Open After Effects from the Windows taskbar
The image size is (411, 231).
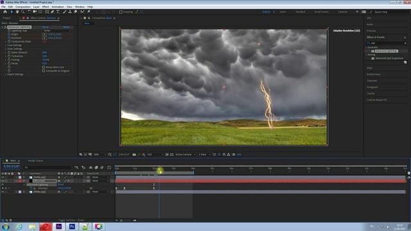58,227
